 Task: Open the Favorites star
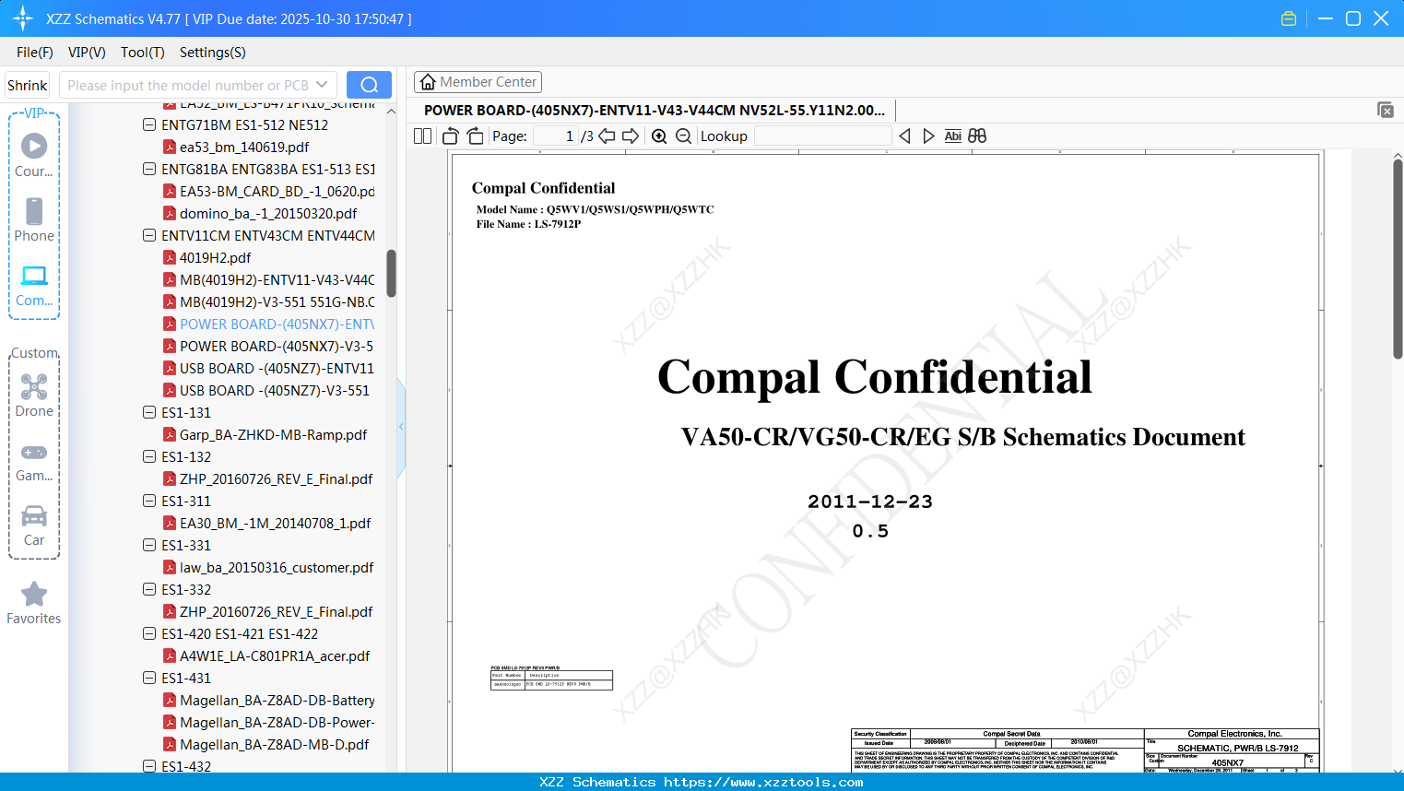point(34,603)
